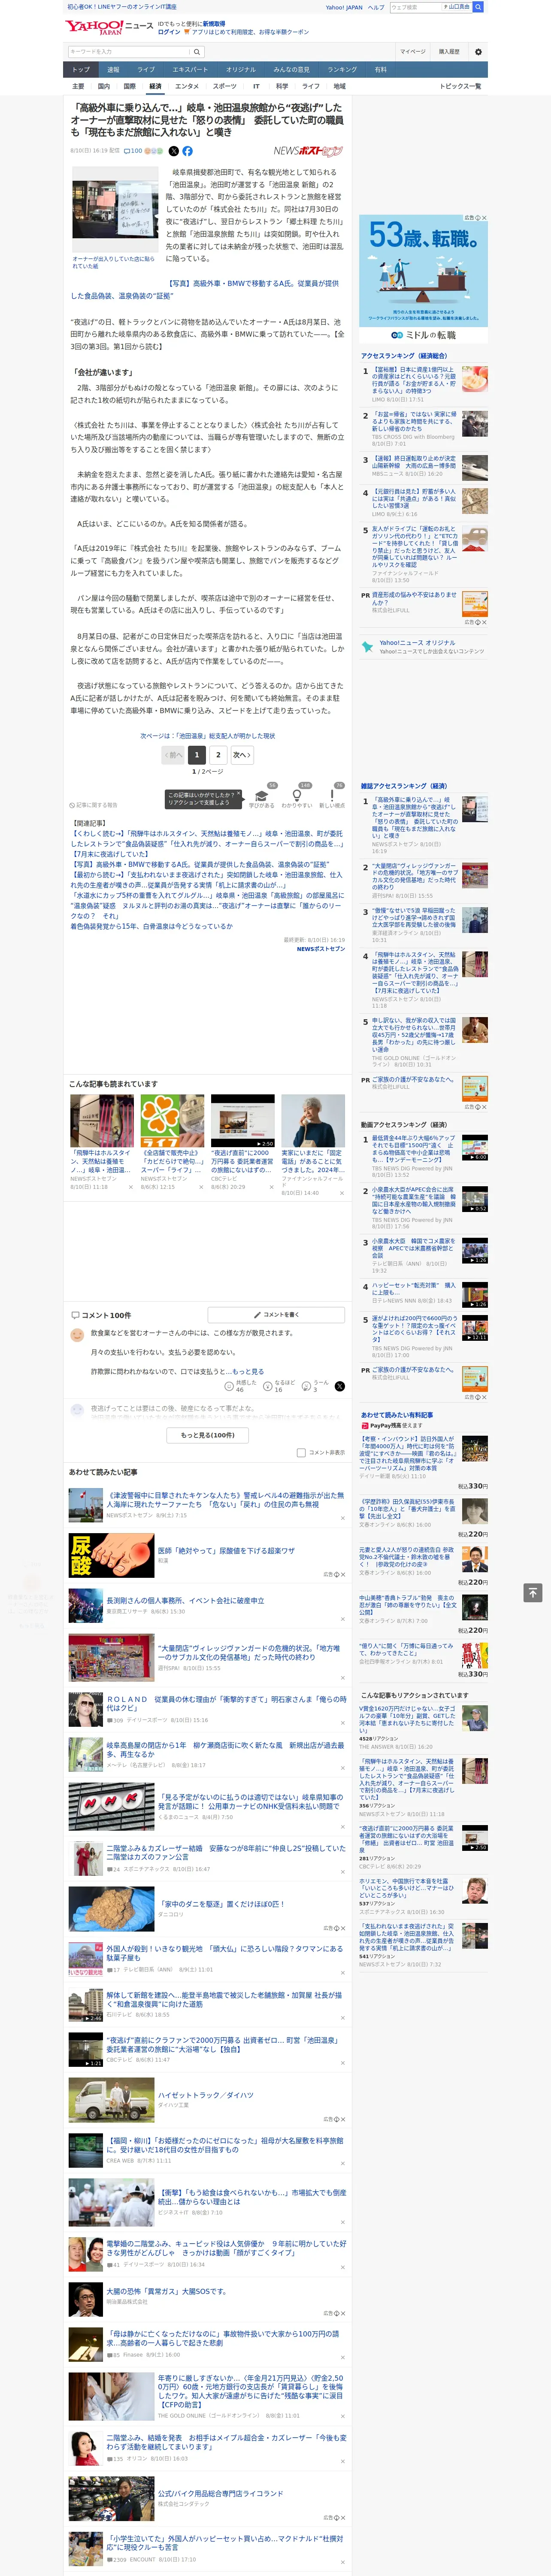The image size is (551, 2576).
Task: Open the Yahoo!ニュース オリジナル sidebar link
Action: (x=418, y=643)
